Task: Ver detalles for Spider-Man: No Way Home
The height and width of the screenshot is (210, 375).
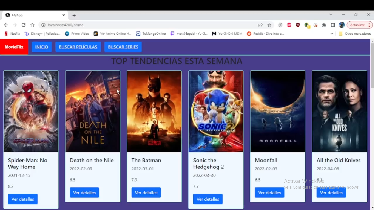Action: [x=23, y=199]
